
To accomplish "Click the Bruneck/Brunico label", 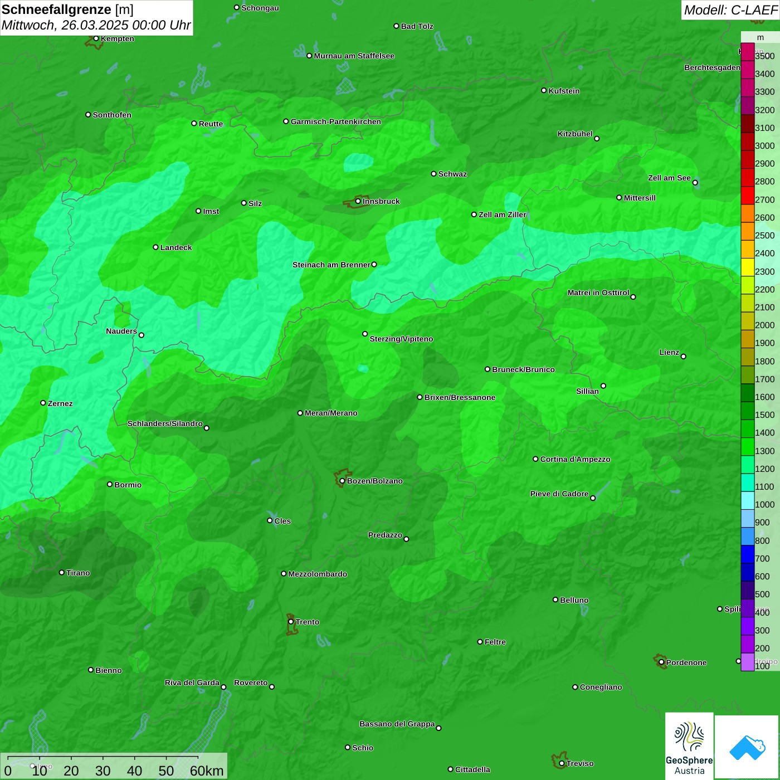I will click(x=523, y=369).
